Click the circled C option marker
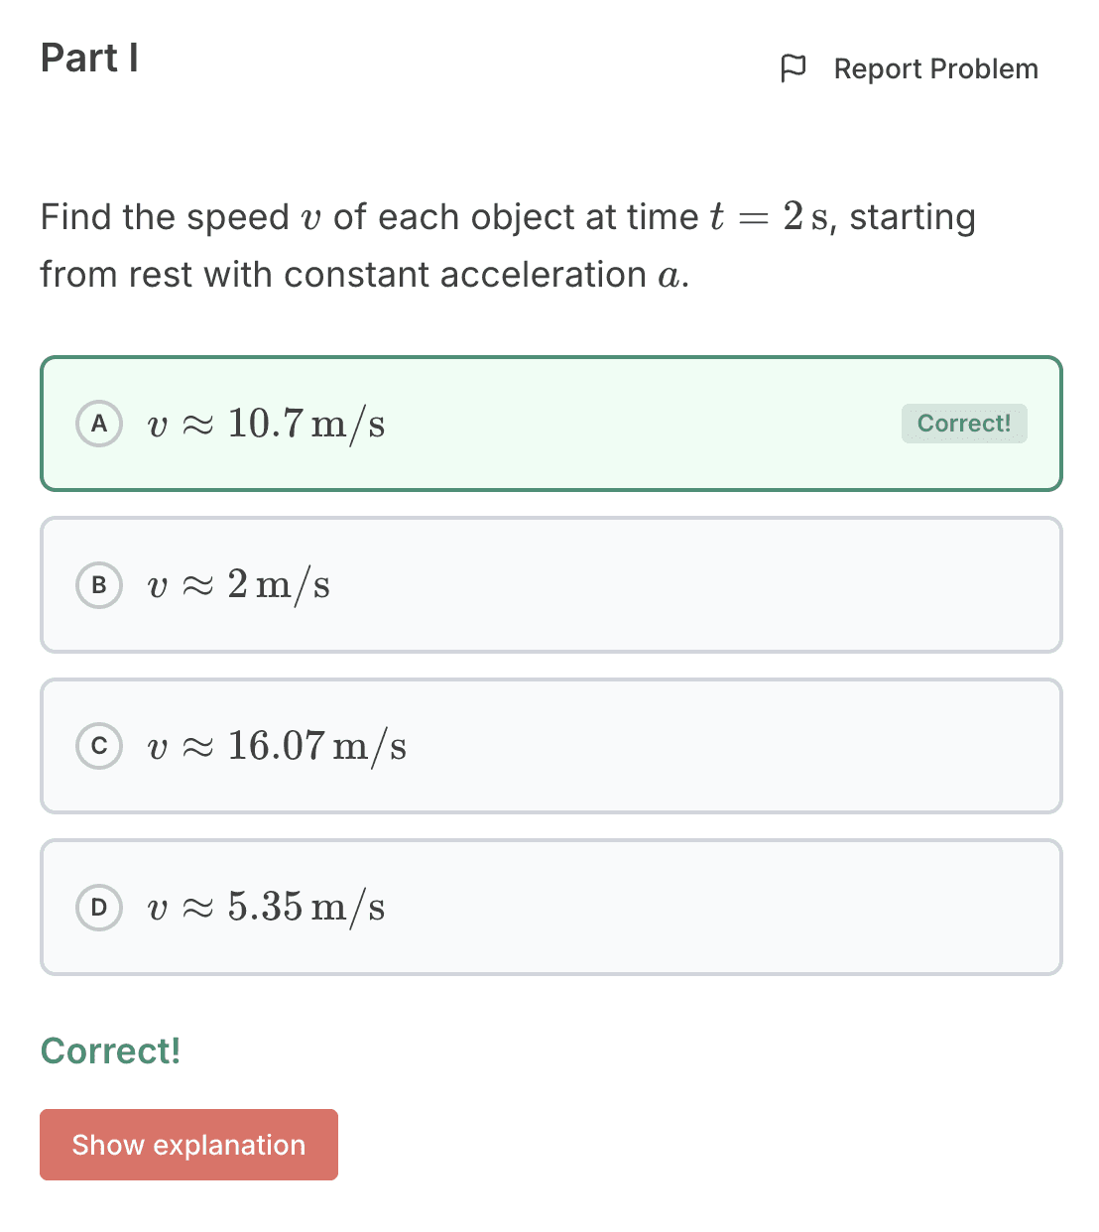Viewport: 1099px width, 1232px height. click(x=99, y=746)
